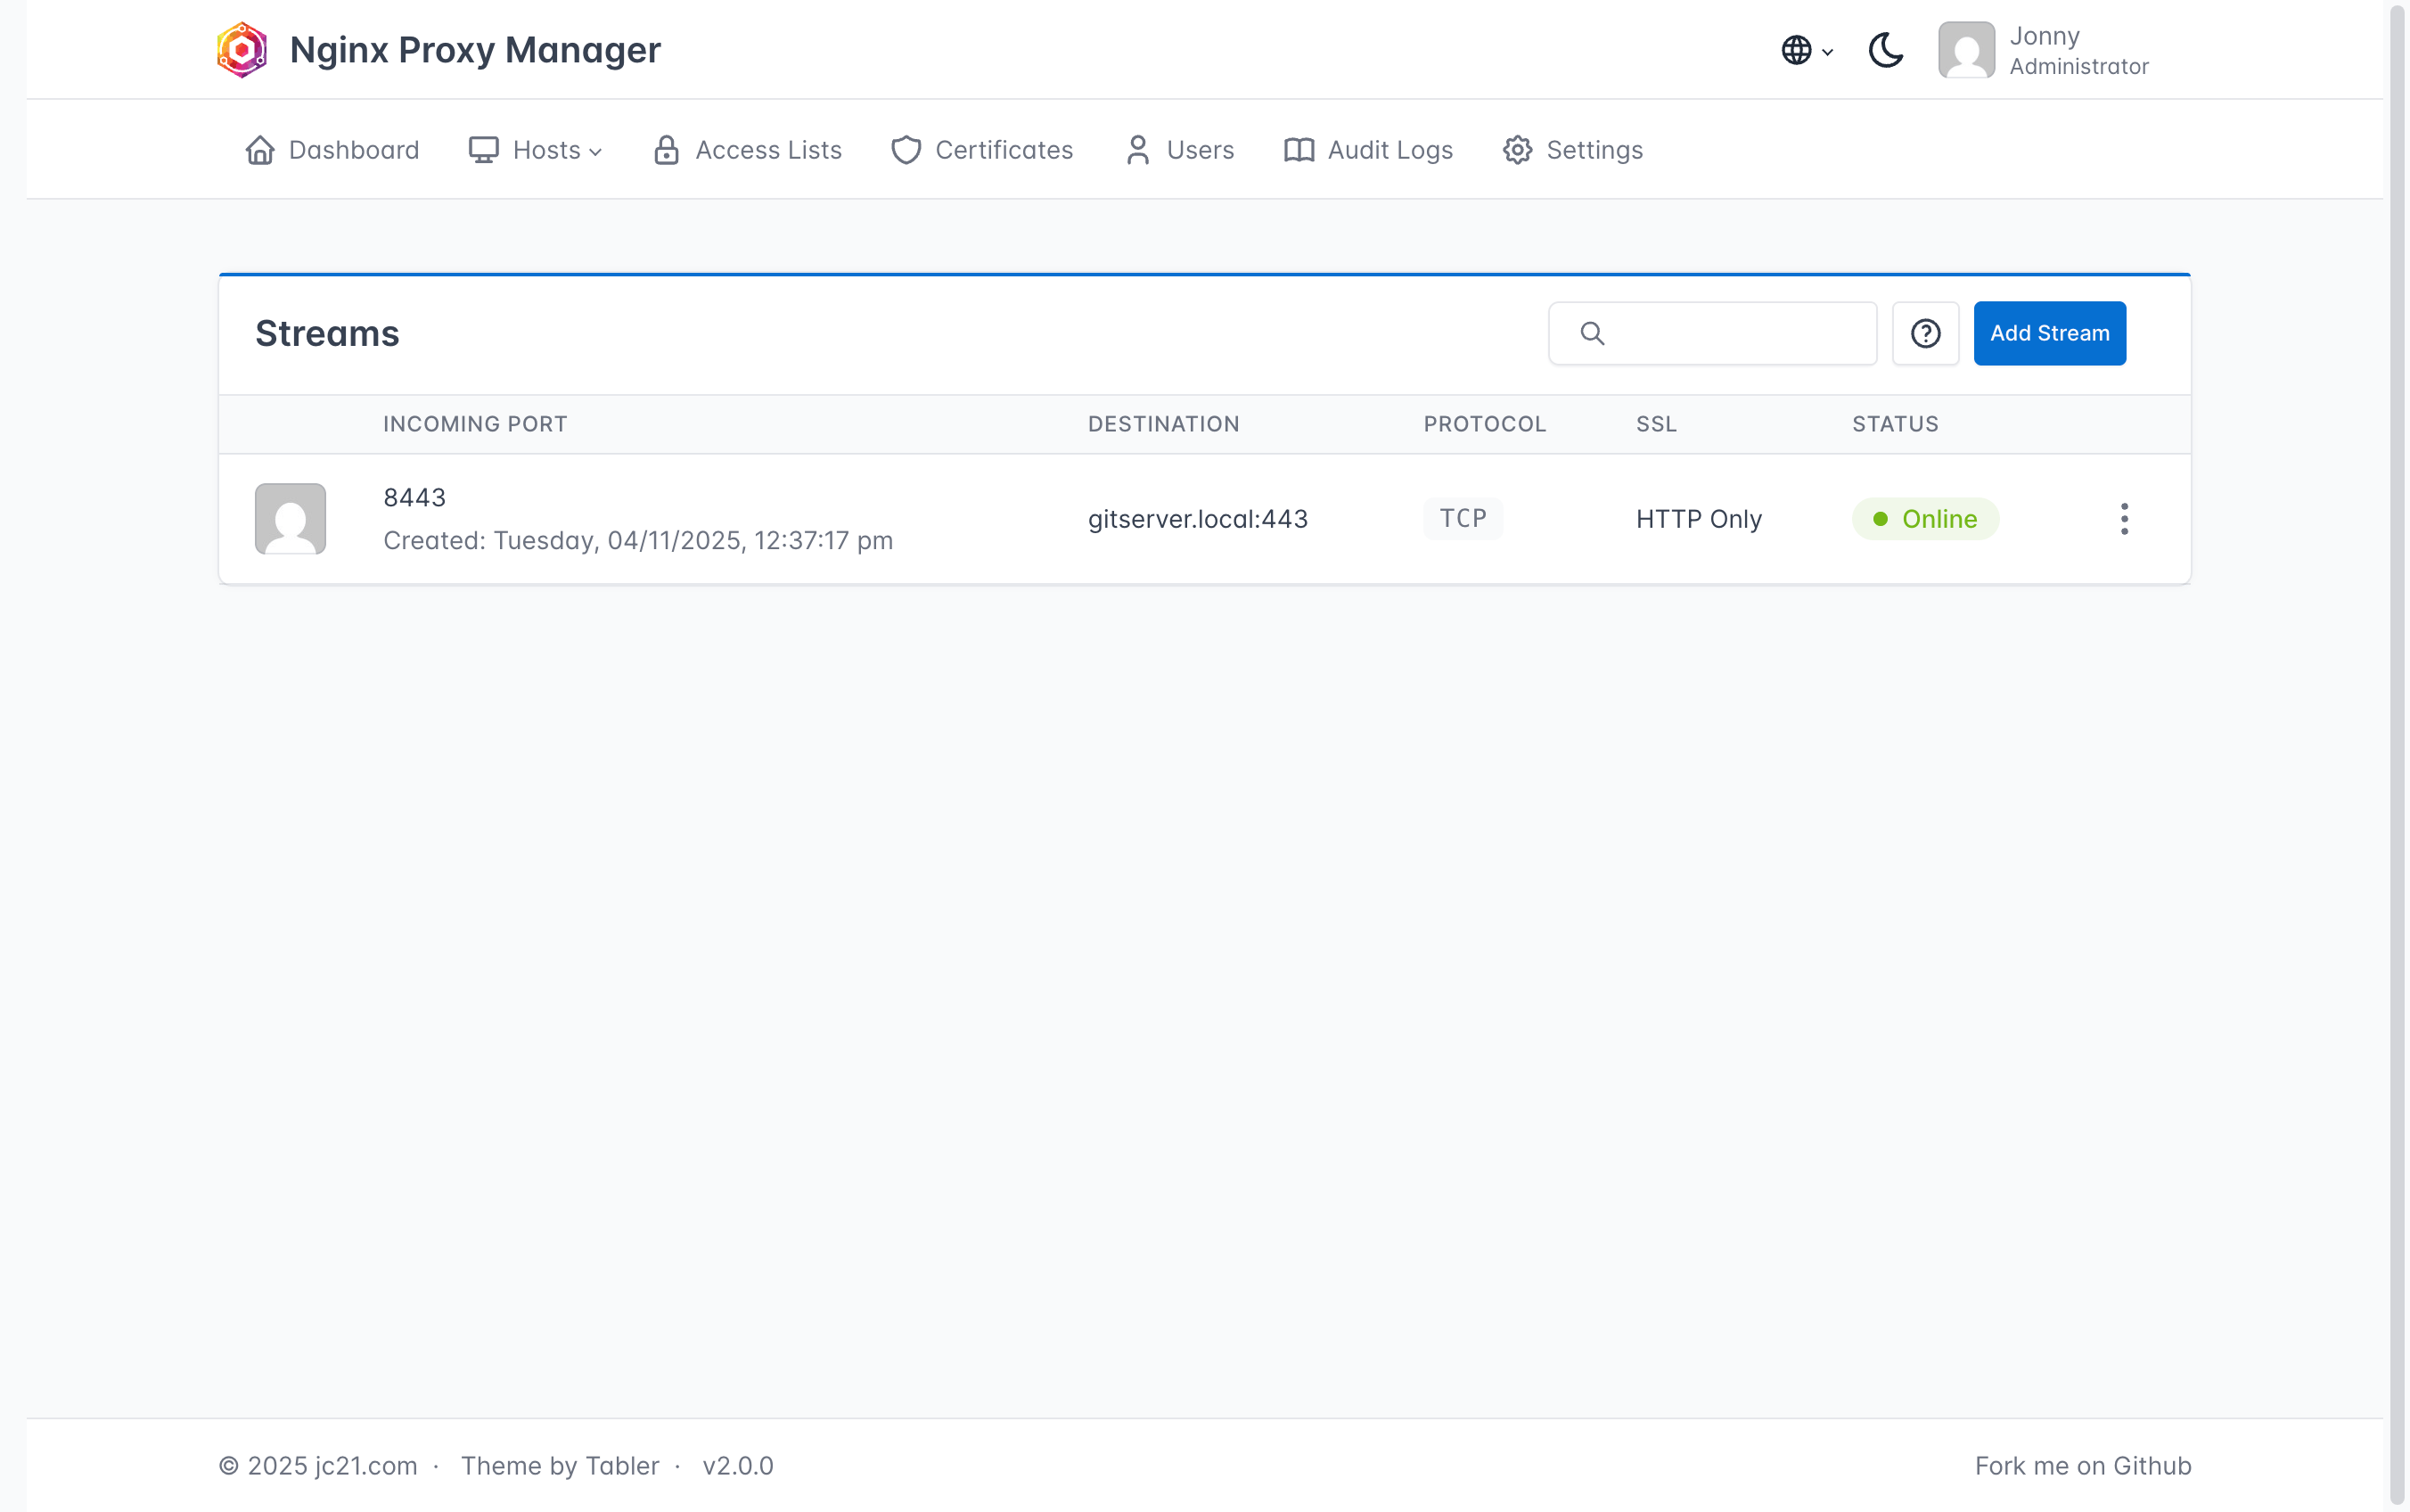The width and height of the screenshot is (2410, 1512).
Task: Click the Nginx Proxy Manager logo icon
Action: point(242,49)
